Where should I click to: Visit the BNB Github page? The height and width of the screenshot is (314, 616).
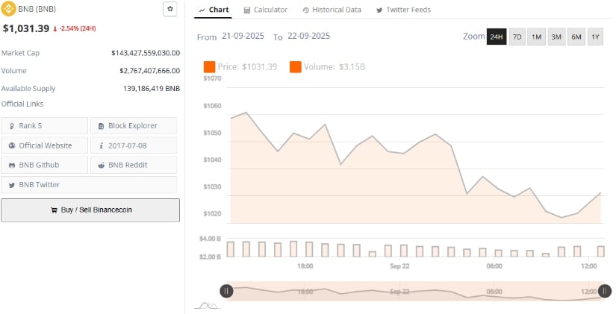44,165
